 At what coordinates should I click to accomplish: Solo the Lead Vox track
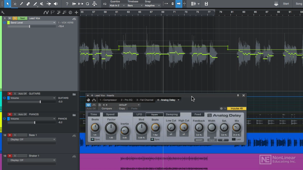coord(15,18)
